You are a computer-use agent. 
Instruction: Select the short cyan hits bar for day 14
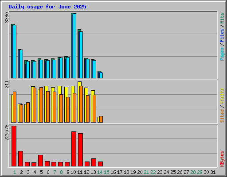pyautogui.click(x=101, y=75)
